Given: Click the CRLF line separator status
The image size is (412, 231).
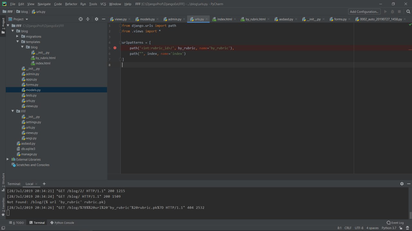Looking at the screenshot, I should pyautogui.click(x=348, y=228).
